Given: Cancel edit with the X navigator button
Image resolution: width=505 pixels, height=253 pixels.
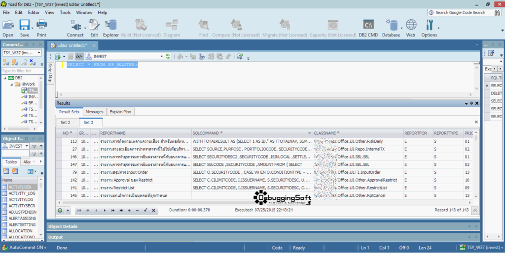Looking at the screenshot, I should click(x=154, y=210).
